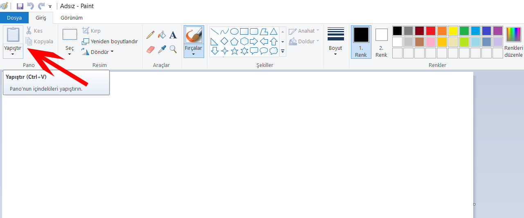Pick the green color swatch
Image resolution: width=524 pixels, height=218 pixels.
(x=464, y=31)
